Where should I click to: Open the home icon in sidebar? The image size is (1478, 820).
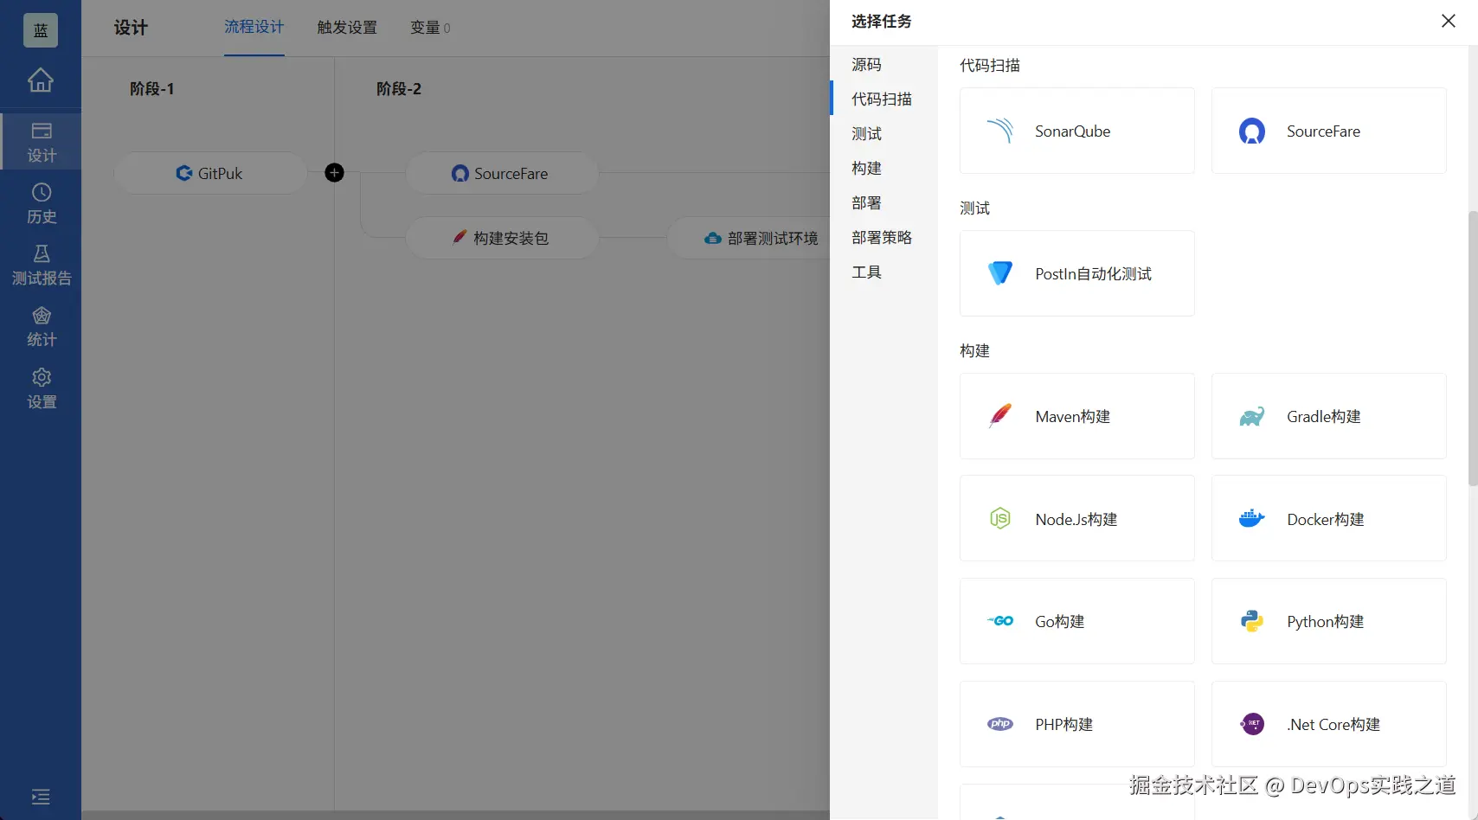coord(41,80)
